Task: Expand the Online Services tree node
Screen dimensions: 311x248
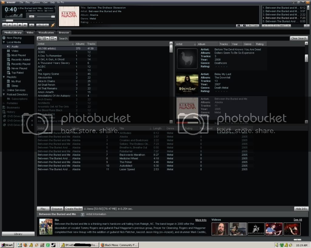Action: (x=4, y=90)
